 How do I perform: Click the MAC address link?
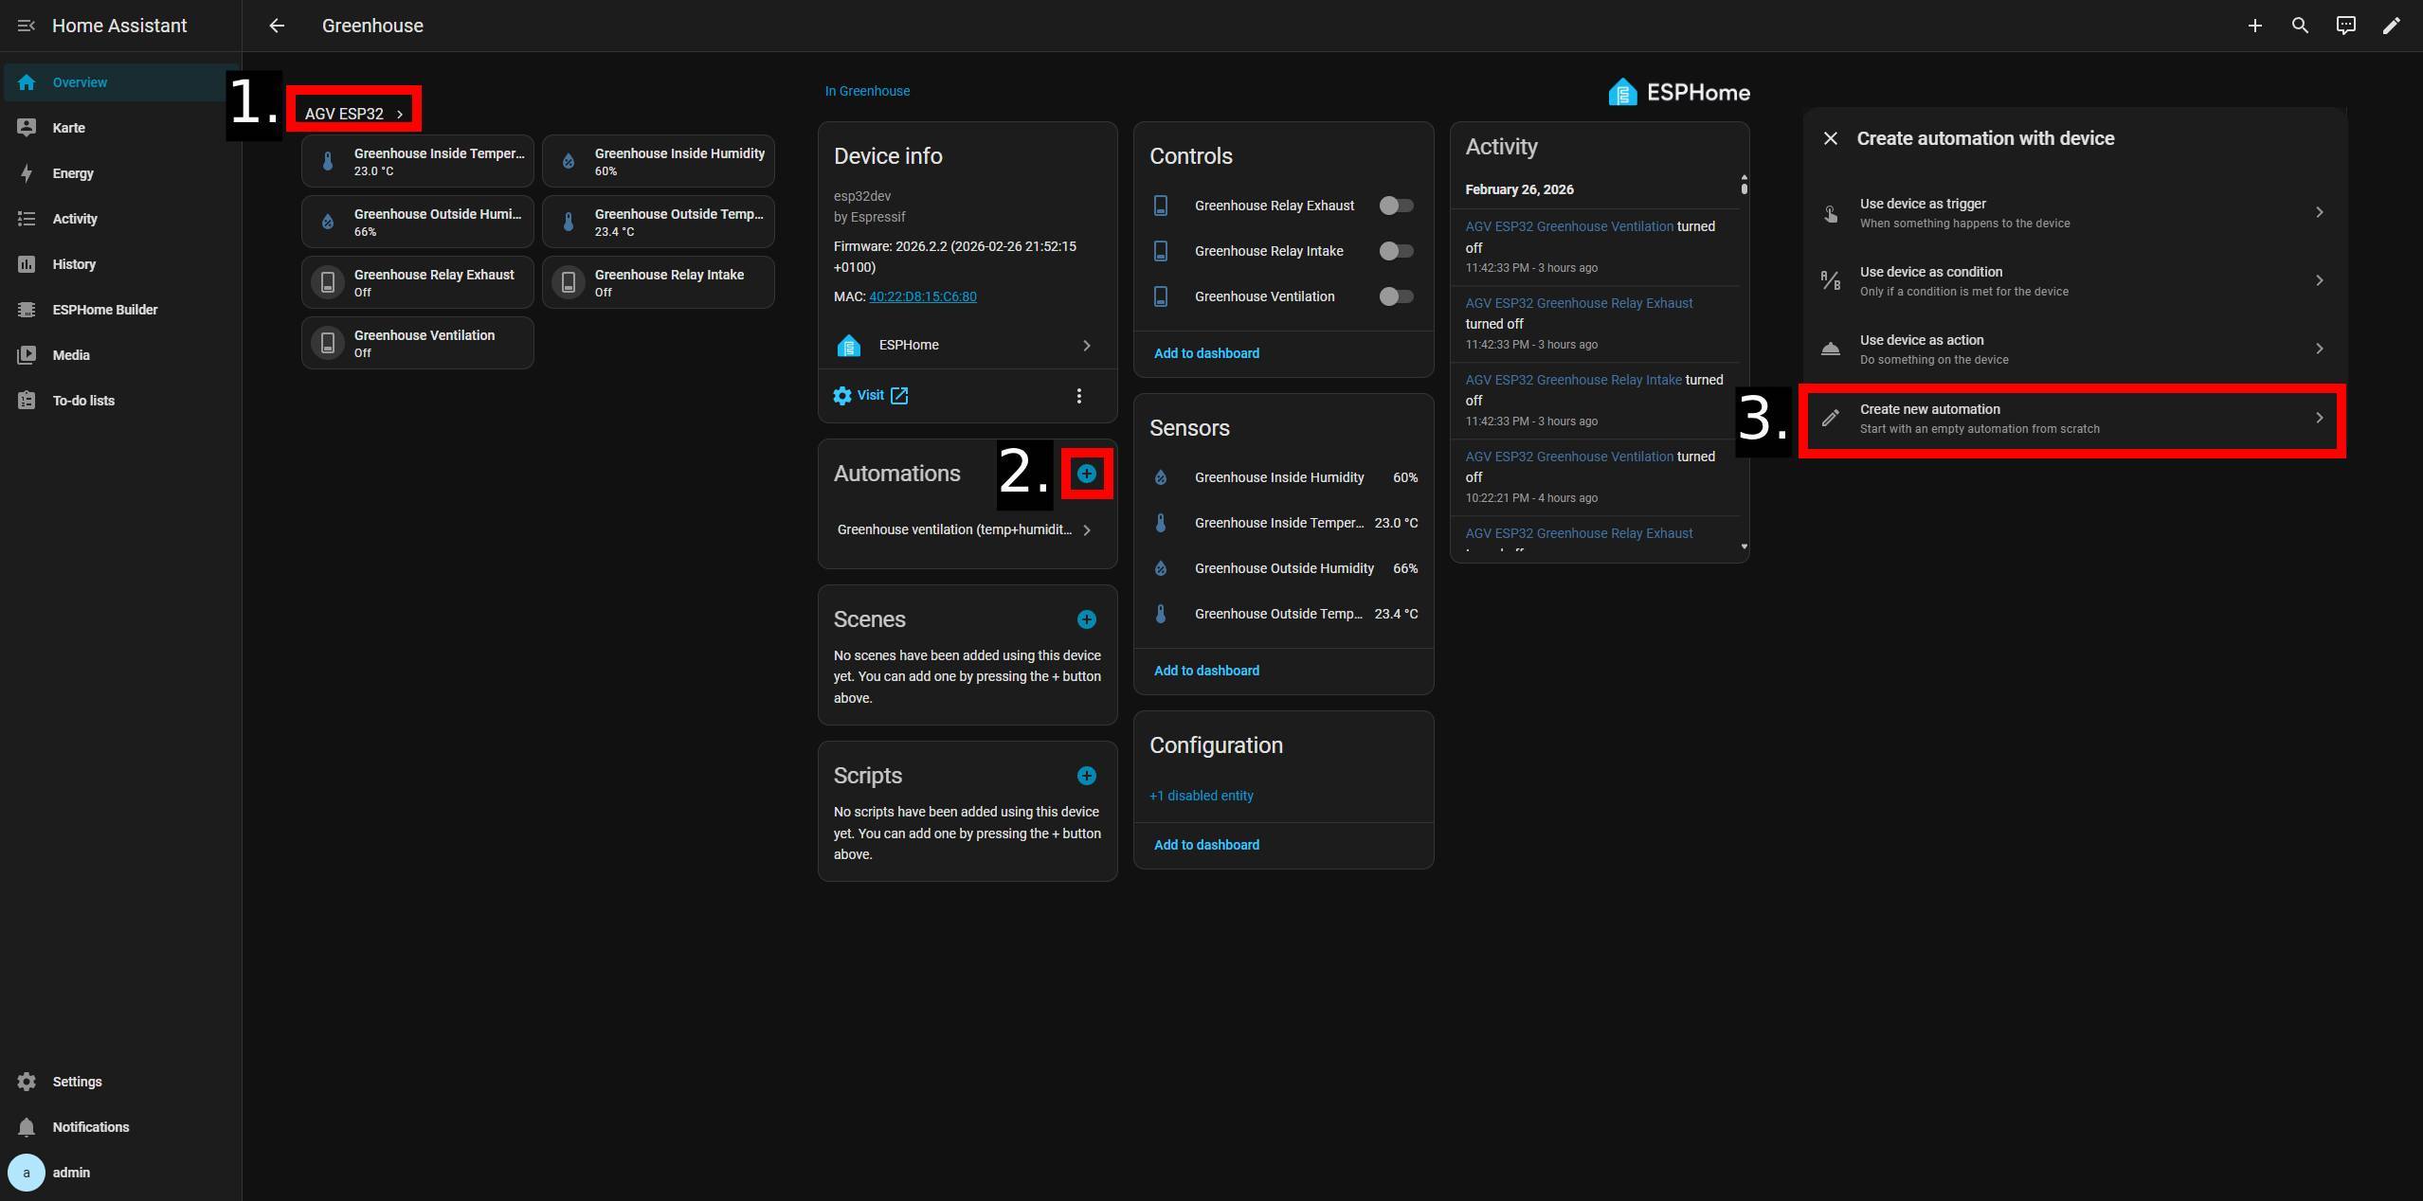pos(922,296)
